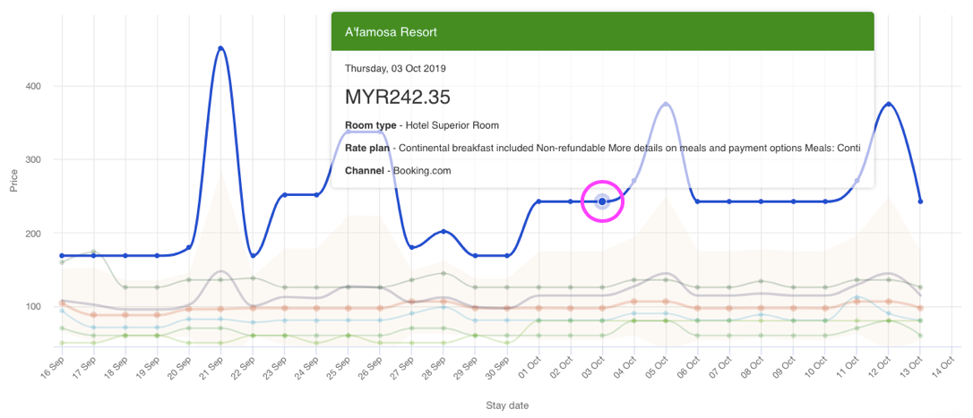The width and height of the screenshot is (973, 418).
Task: Click the A'famosa Resort tooltip header
Action: (x=603, y=31)
